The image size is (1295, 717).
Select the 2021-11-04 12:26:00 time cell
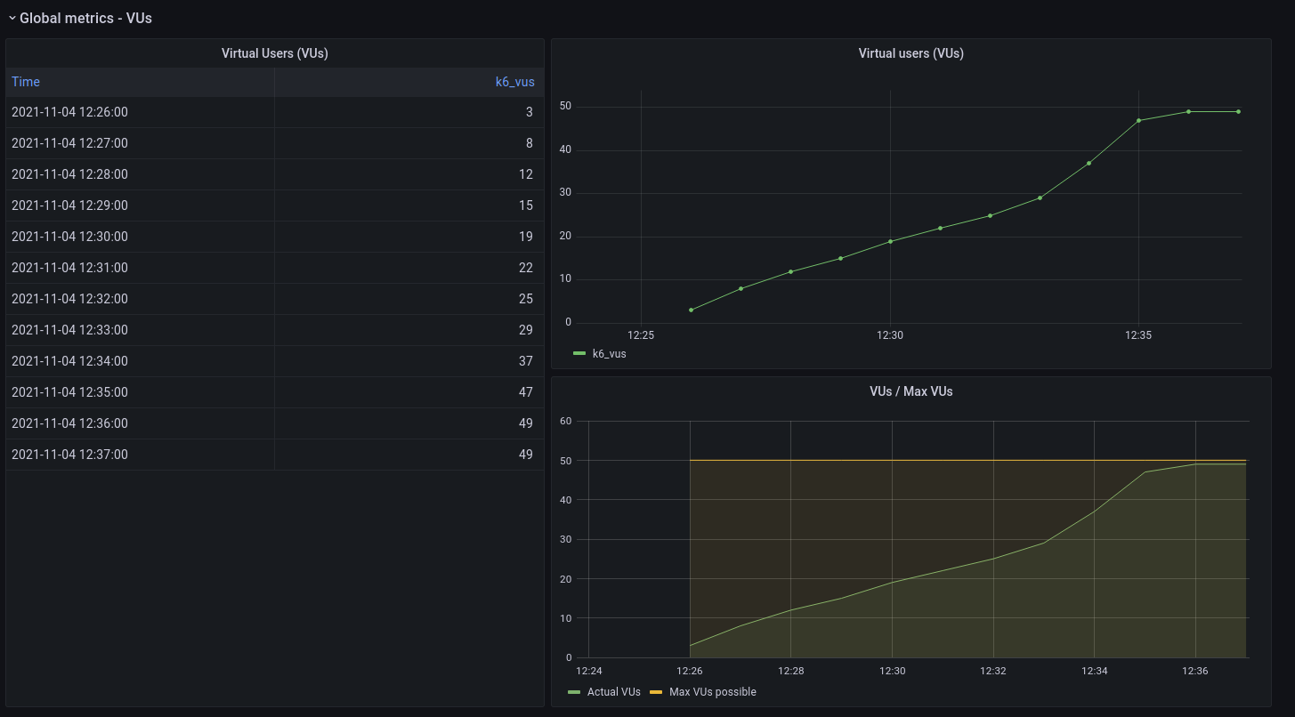(x=69, y=112)
